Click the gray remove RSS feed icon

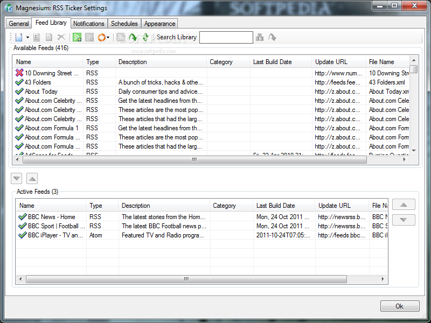[x=89, y=37]
